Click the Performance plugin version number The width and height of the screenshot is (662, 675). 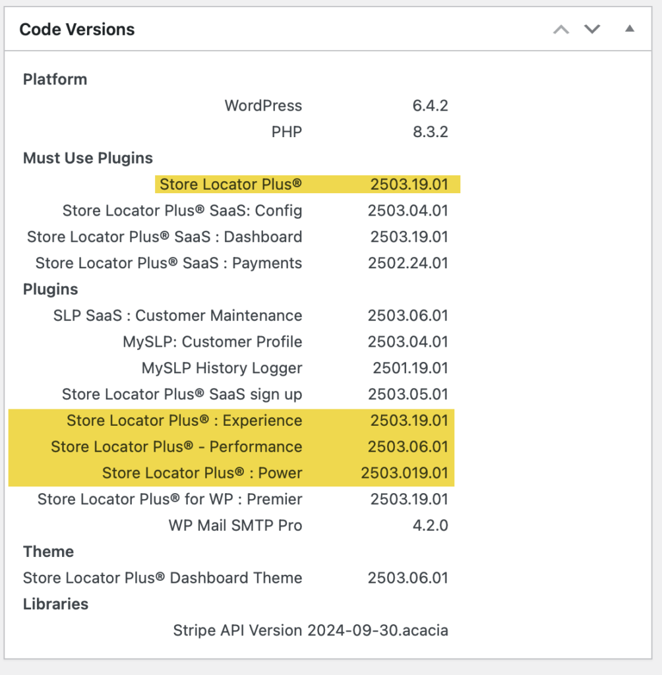408,447
